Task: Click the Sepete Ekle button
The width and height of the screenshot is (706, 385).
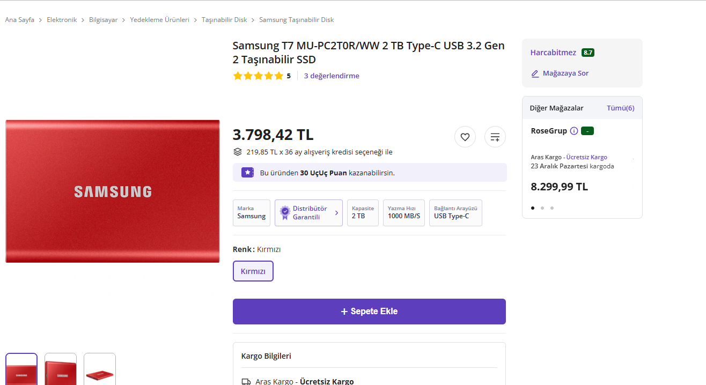Action: click(x=369, y=312)
